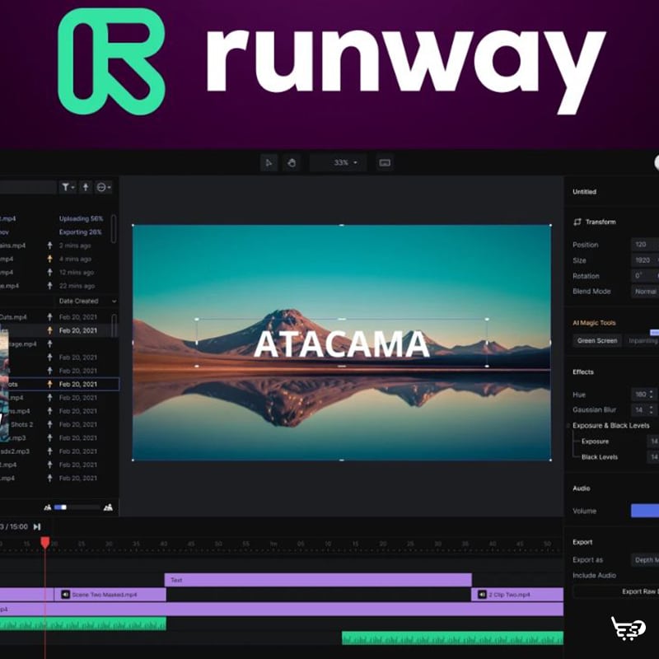Viewport: 659px width, 659px height.
Task: Open the Export as Depth dropdown
Action: coord(645,560)
